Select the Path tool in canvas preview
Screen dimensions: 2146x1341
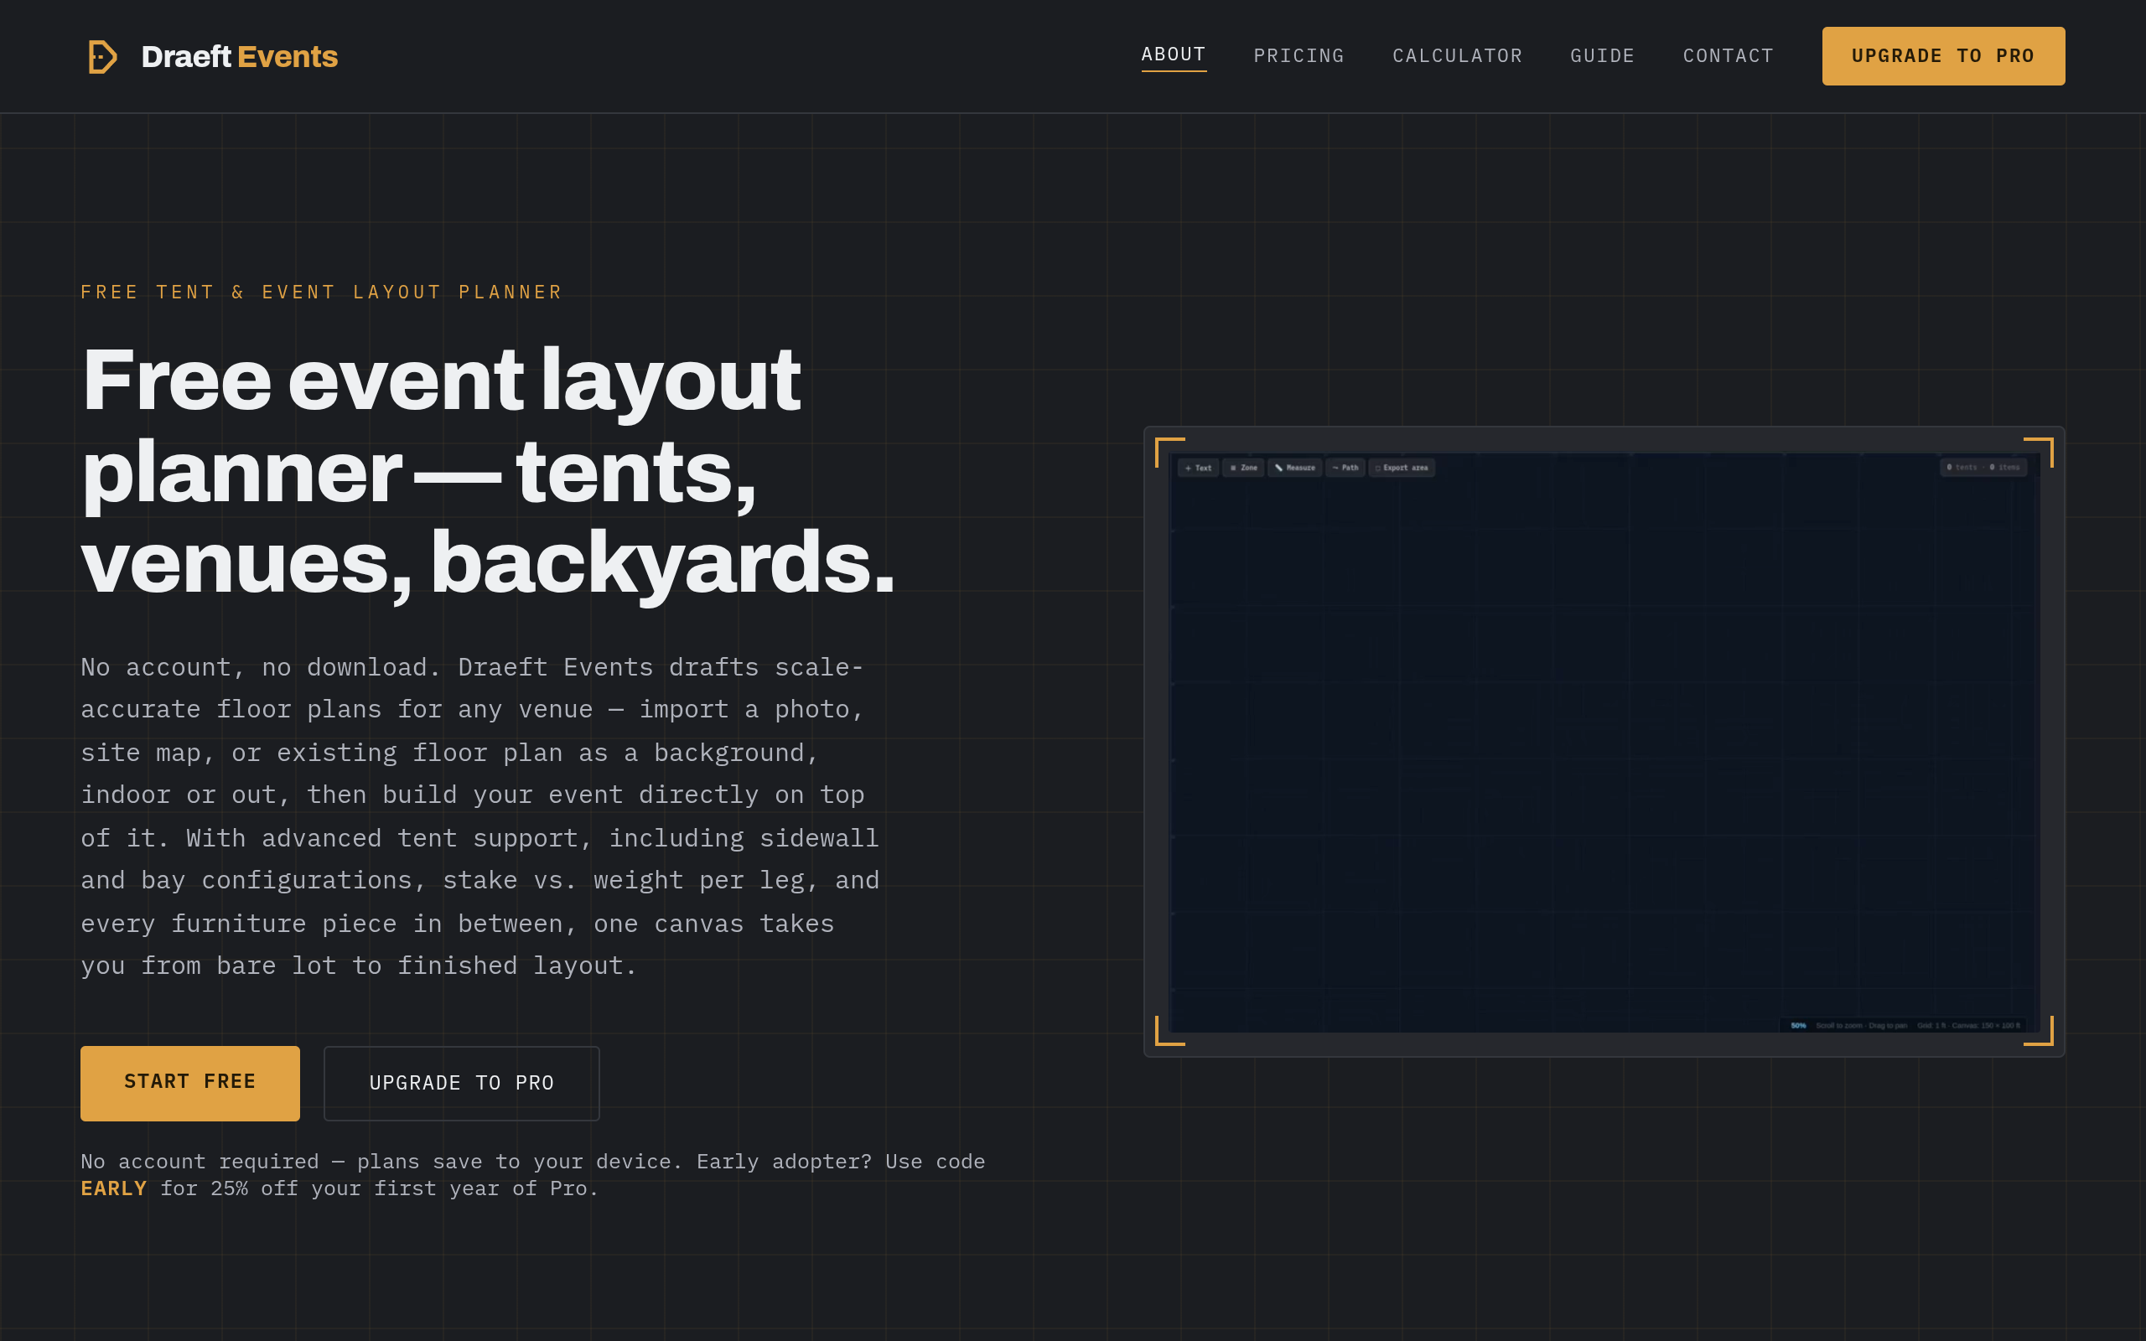pyautogui.click(x=1345, y=468)
